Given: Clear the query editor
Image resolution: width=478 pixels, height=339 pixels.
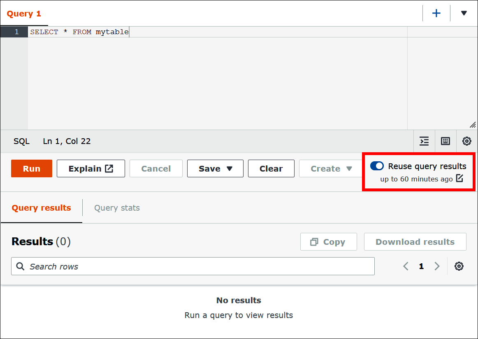Looking at the screenshot, I should click(x=271, y=168).
